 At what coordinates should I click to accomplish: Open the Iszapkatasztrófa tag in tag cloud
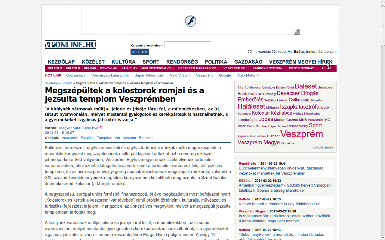point(300,106)
